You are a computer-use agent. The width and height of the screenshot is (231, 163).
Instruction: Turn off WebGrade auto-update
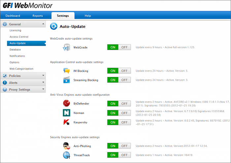124,47
